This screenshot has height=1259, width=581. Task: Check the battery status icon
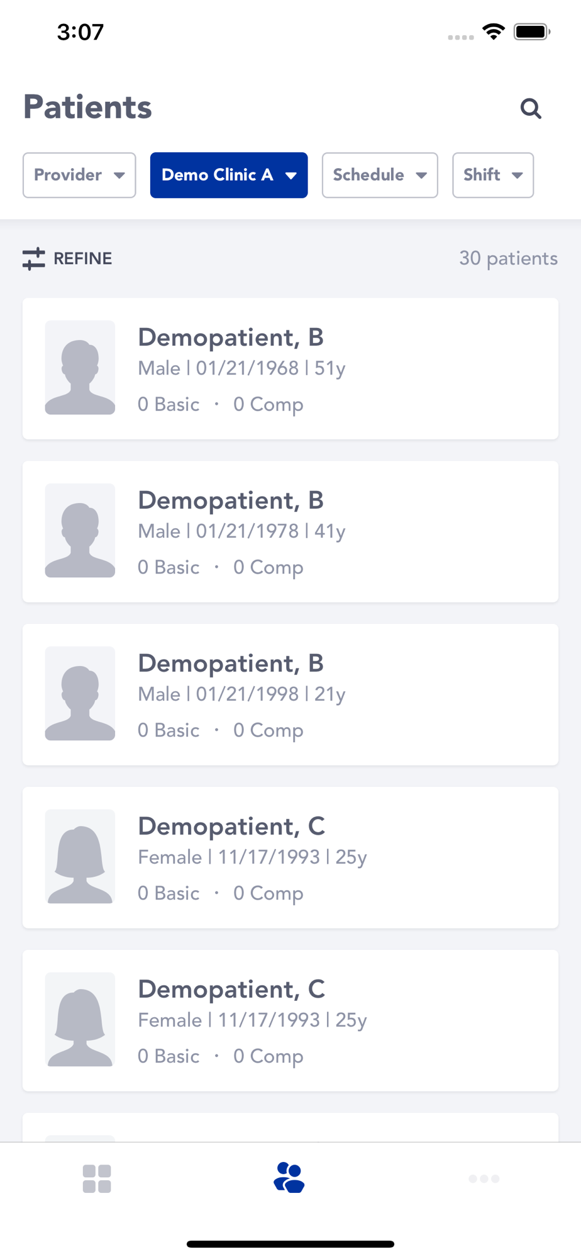532,31
